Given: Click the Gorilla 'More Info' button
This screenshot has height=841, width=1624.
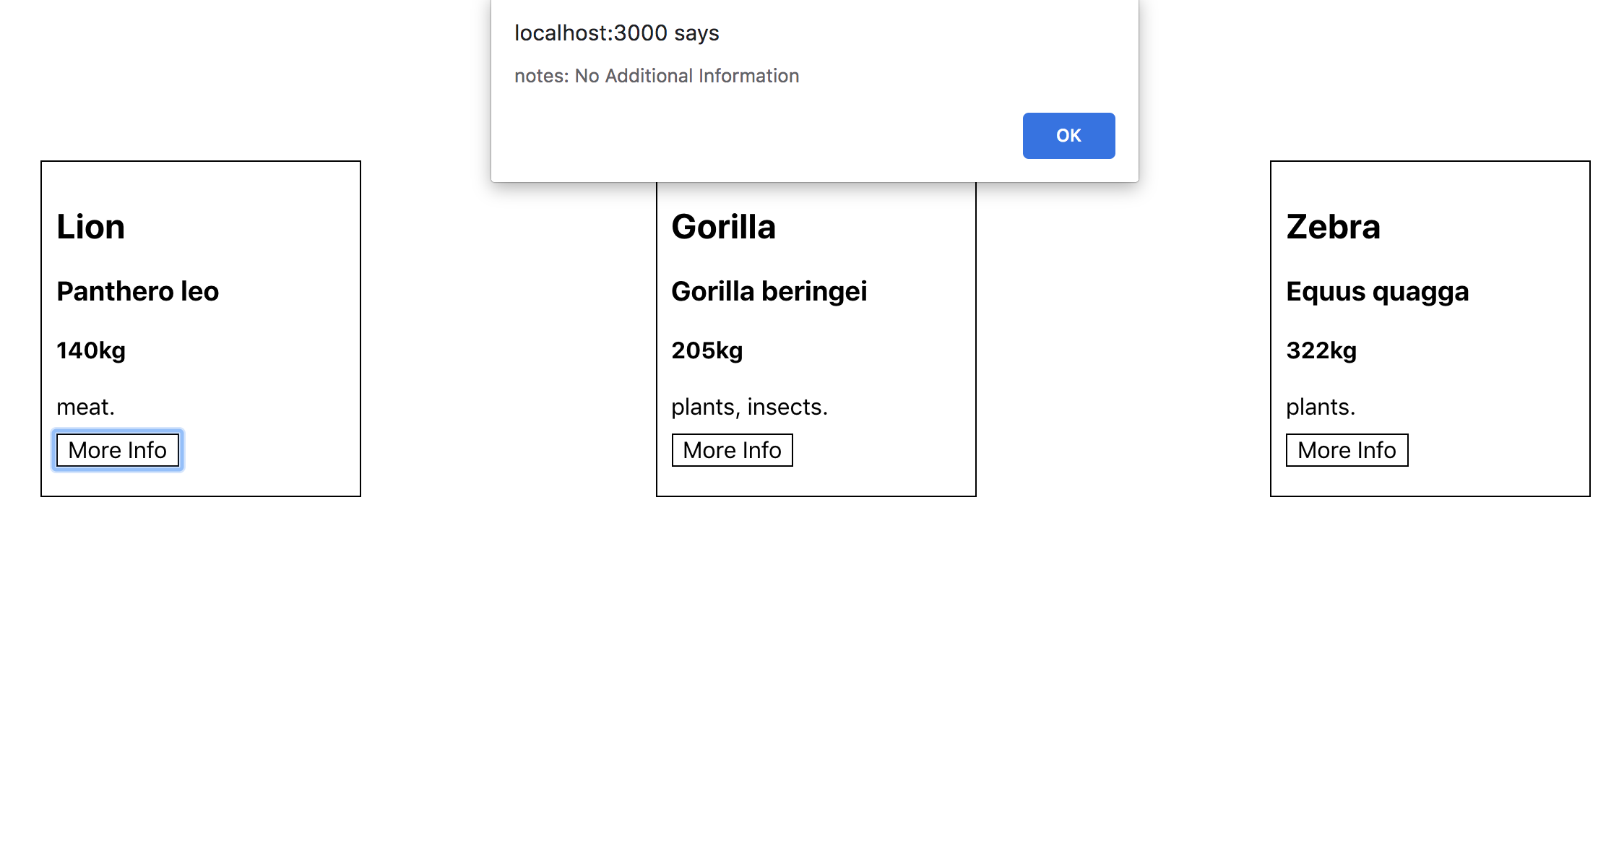Looking at the screenshot, I should [731, 449].
